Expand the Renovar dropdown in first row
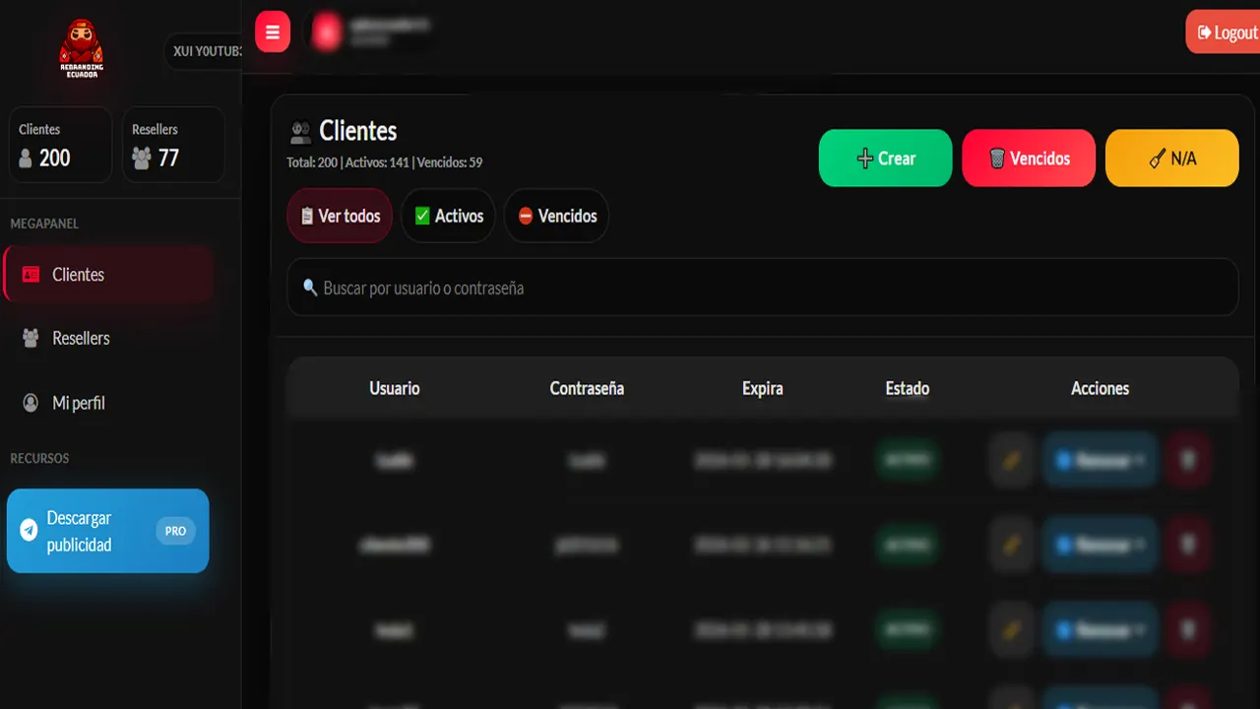 tap(1100, 460)
